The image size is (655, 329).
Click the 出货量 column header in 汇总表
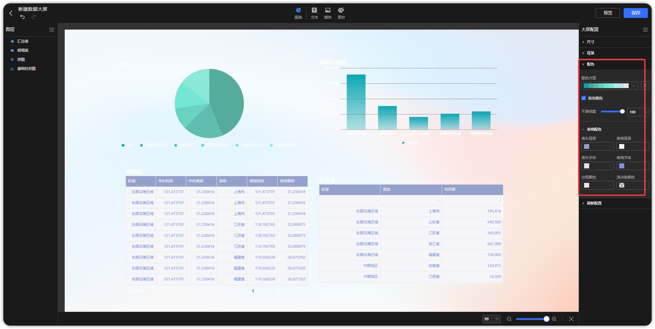(x=472, y=190)
